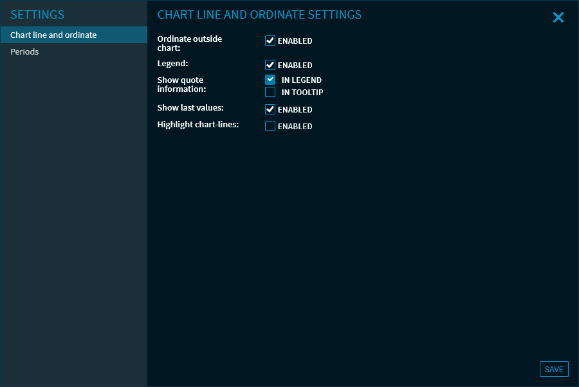The height and width of the screenshot is (387, 579).
Task: Click the SETTINGS heading in the sidebar
Action: click(x=37, y=15)
